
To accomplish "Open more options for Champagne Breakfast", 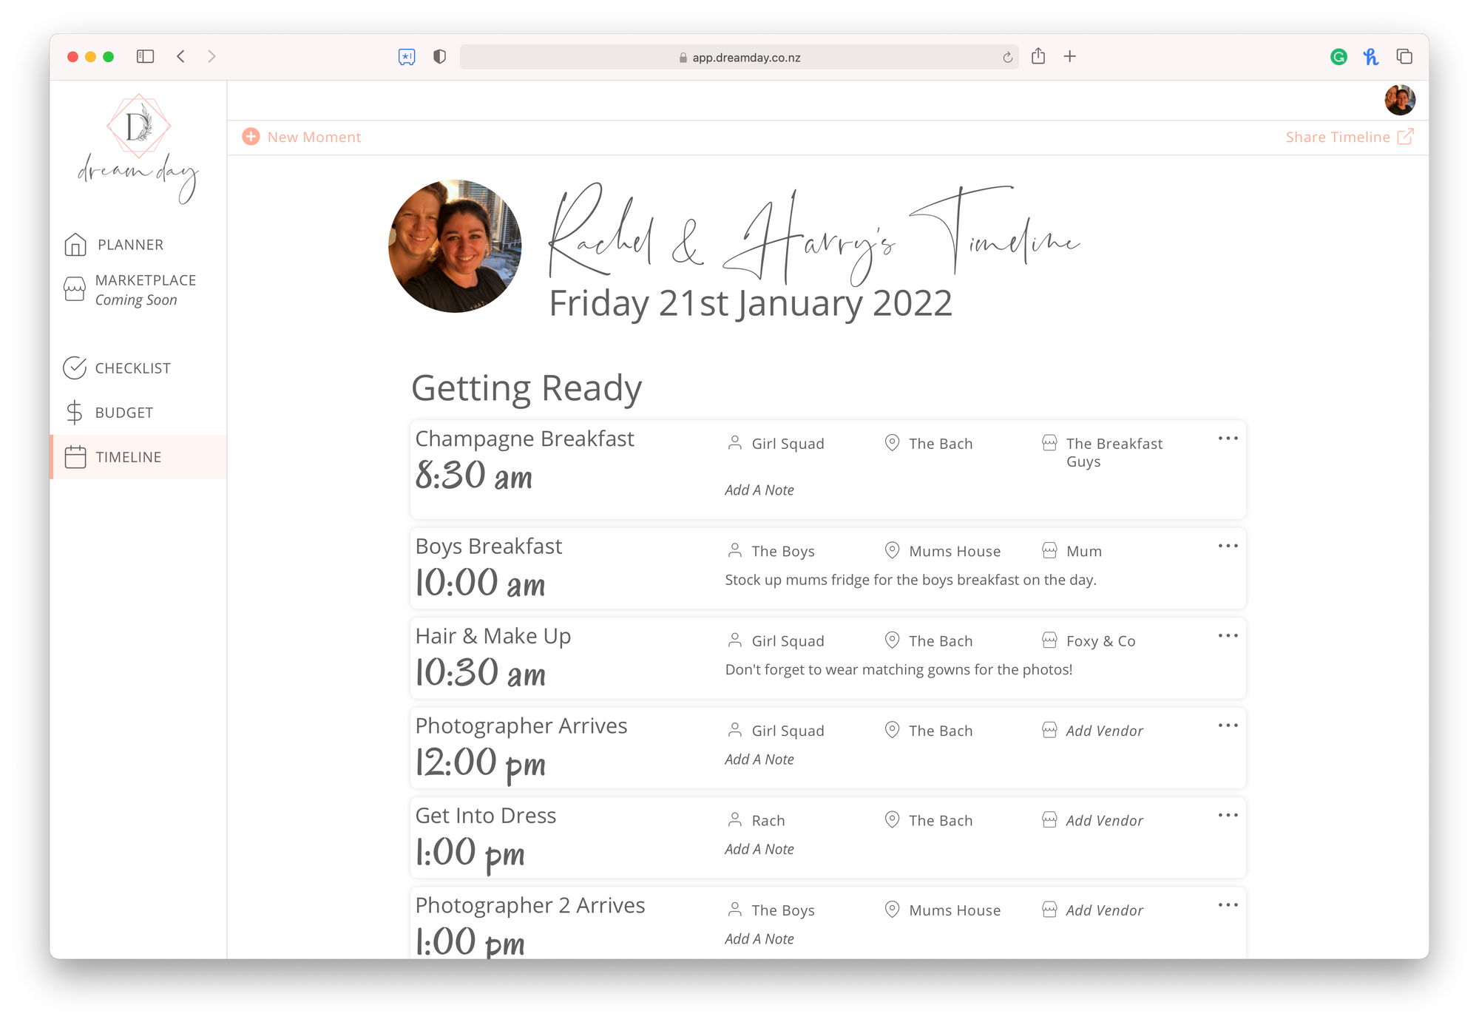I will coord(1228,439).
